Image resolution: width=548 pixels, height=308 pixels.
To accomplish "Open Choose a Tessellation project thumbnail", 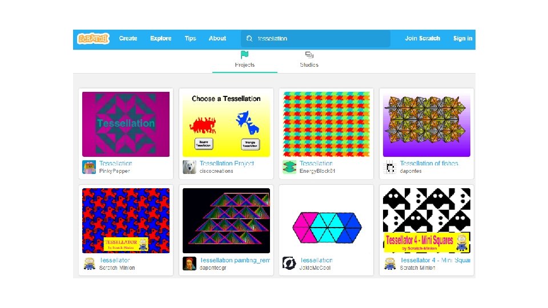I will pyautogui.click(x=226, y=124).
